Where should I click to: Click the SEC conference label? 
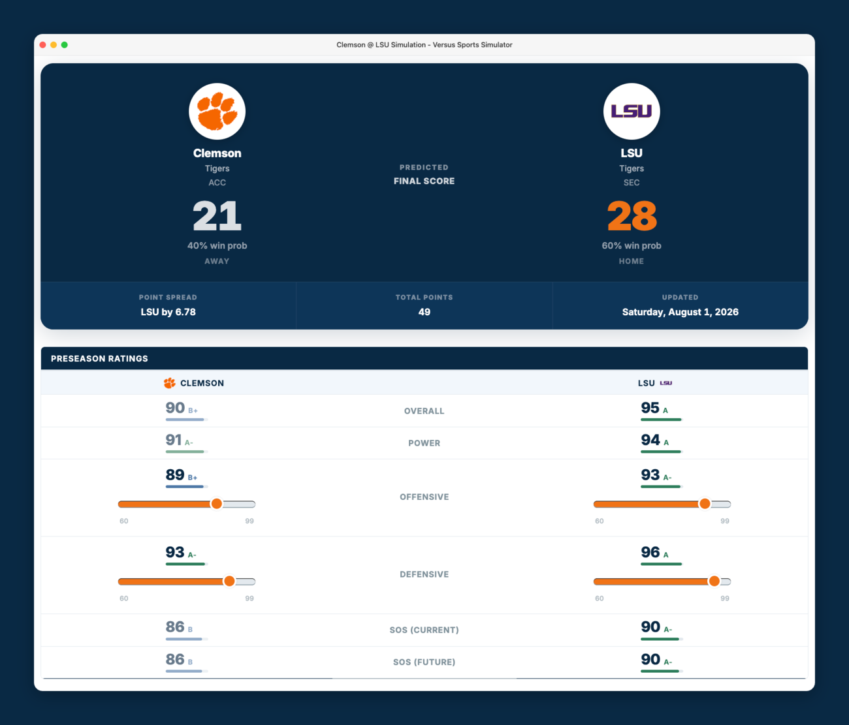point(632,183)
